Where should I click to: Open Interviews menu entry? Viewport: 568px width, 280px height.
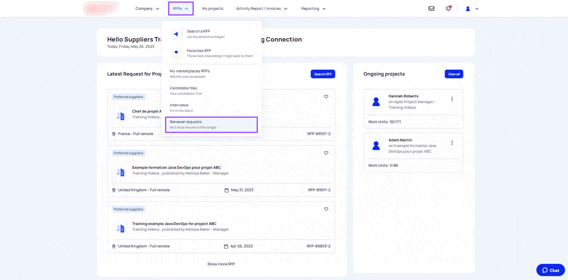(x=212, y=108)
